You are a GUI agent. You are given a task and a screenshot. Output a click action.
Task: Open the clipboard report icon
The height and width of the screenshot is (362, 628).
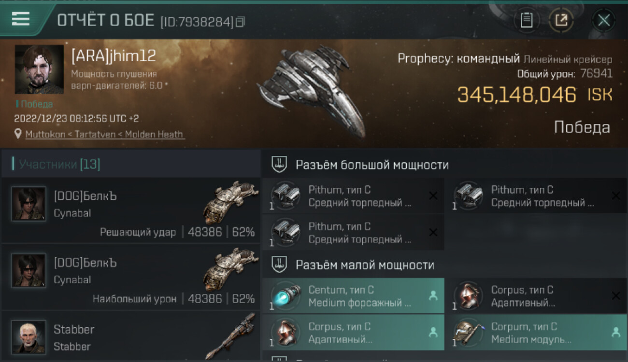pyautogui.click(x=526, y=20)
